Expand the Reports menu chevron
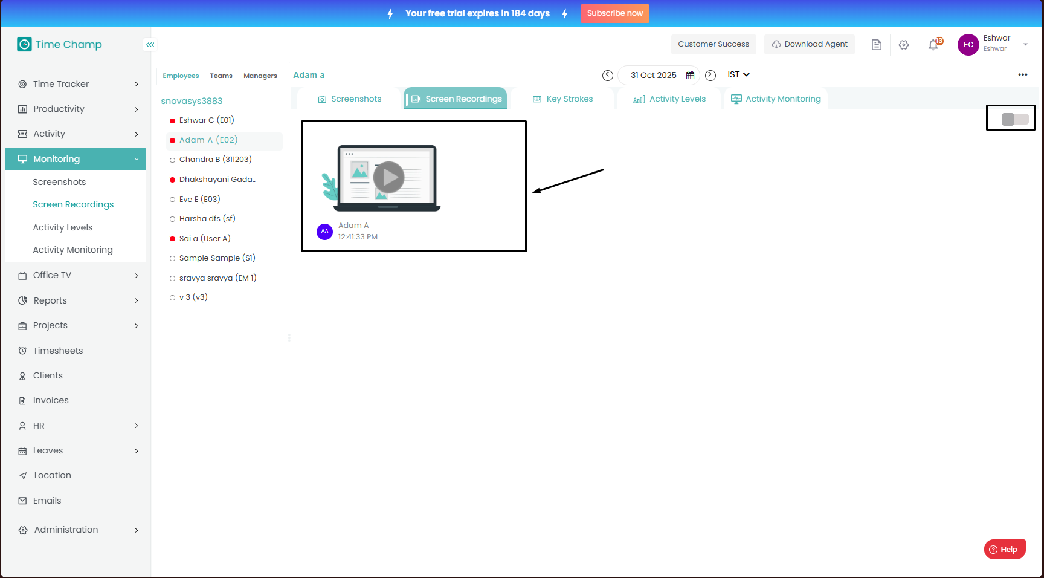The height and width of the screenshot is (578, 1044). (x=137, y=300)
